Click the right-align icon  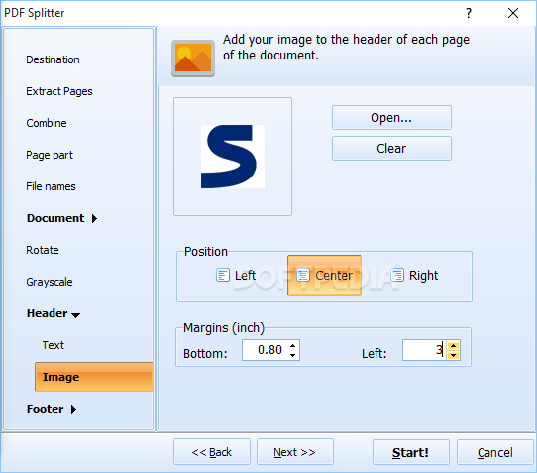point(397,275)
